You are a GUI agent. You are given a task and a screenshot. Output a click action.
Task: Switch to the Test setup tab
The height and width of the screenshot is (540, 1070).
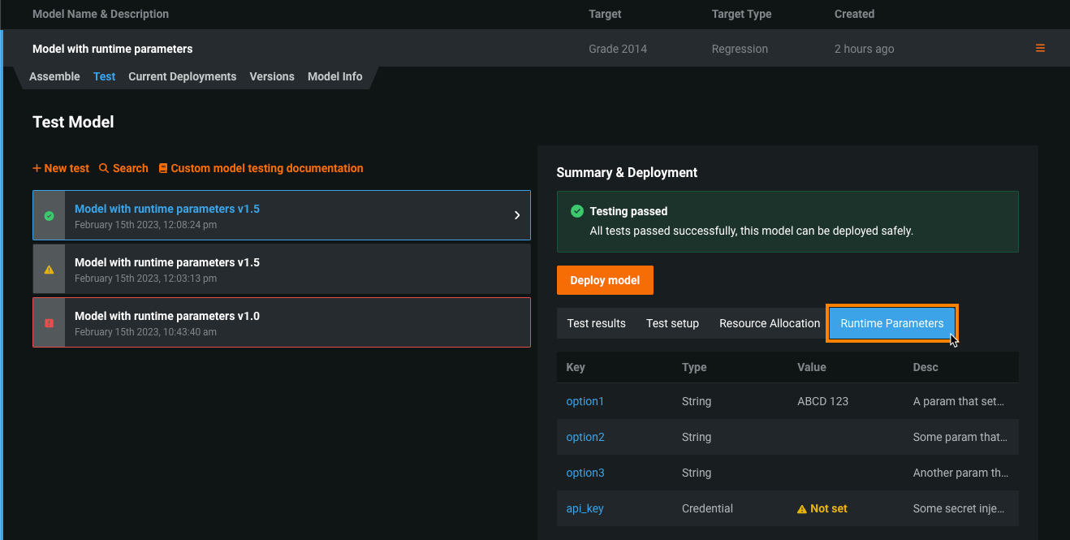coord(672,323)
